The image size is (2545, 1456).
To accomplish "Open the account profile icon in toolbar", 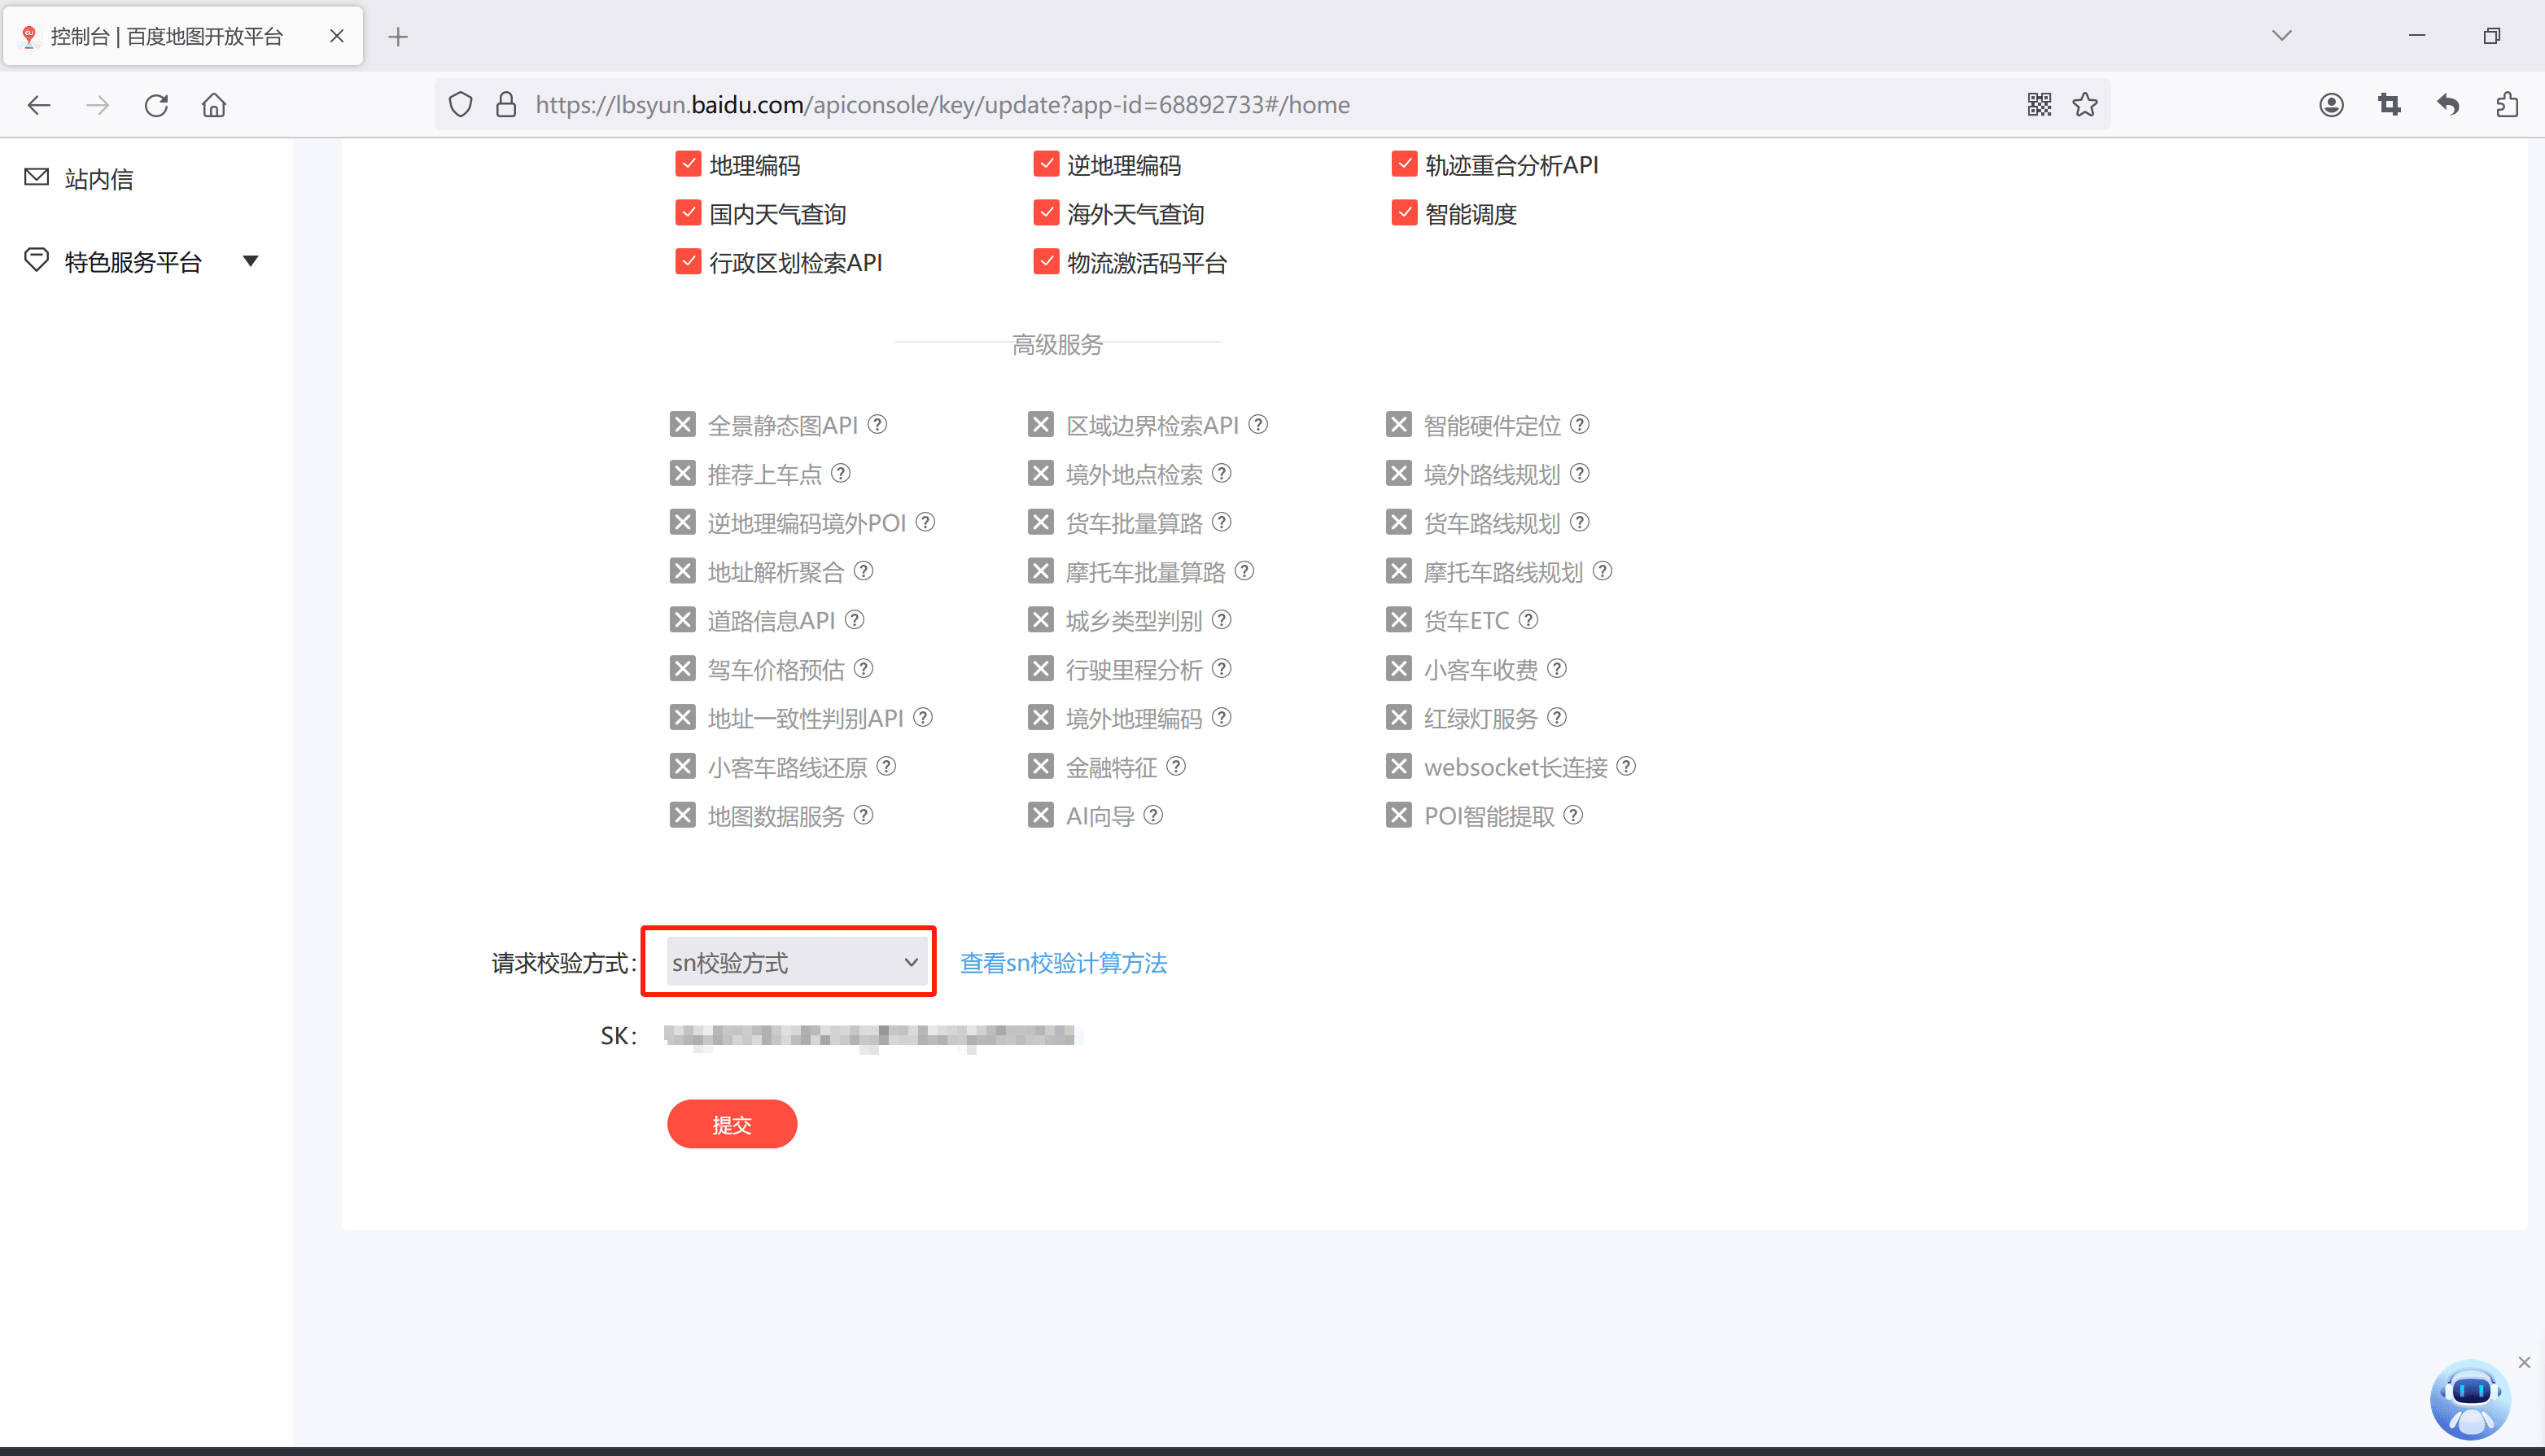I will tap(2331, 104).
